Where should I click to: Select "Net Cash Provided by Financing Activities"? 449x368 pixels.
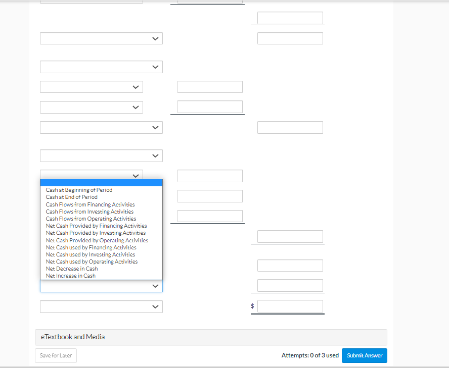click(96, 226)
